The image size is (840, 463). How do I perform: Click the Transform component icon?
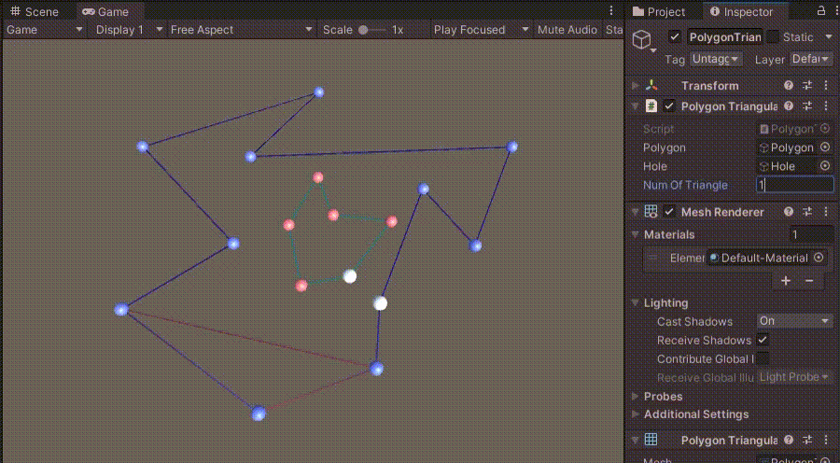tap(651, 85)
